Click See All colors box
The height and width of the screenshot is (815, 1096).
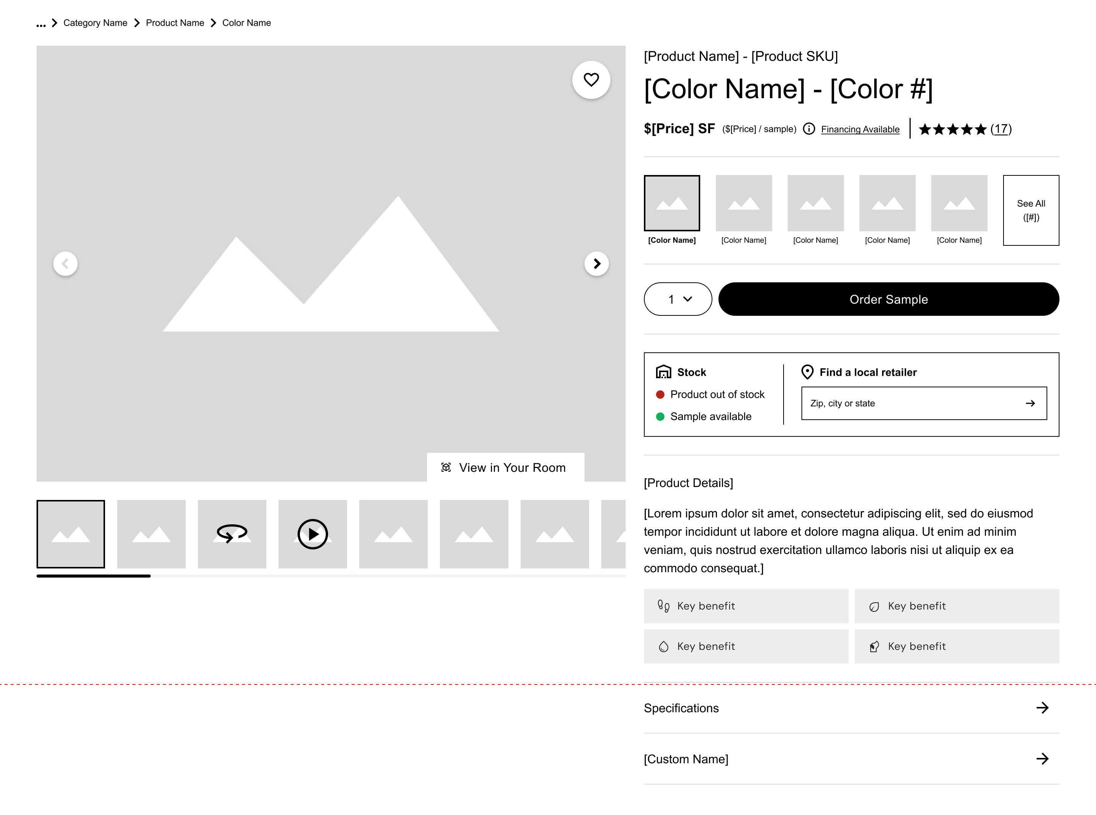[x=1031, y=210]
